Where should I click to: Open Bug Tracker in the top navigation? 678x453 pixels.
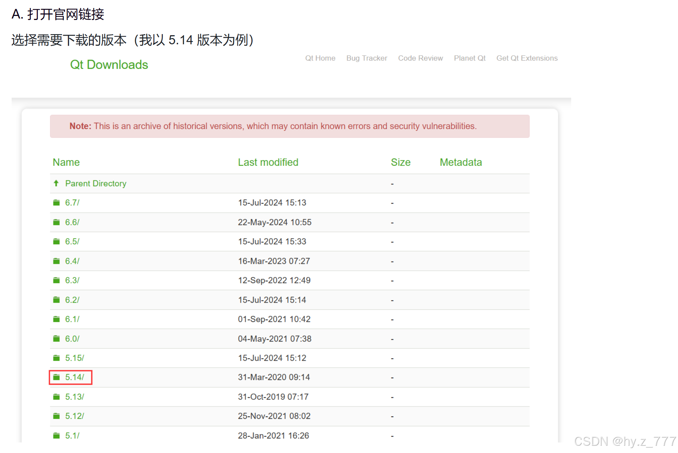pos(367,58)
